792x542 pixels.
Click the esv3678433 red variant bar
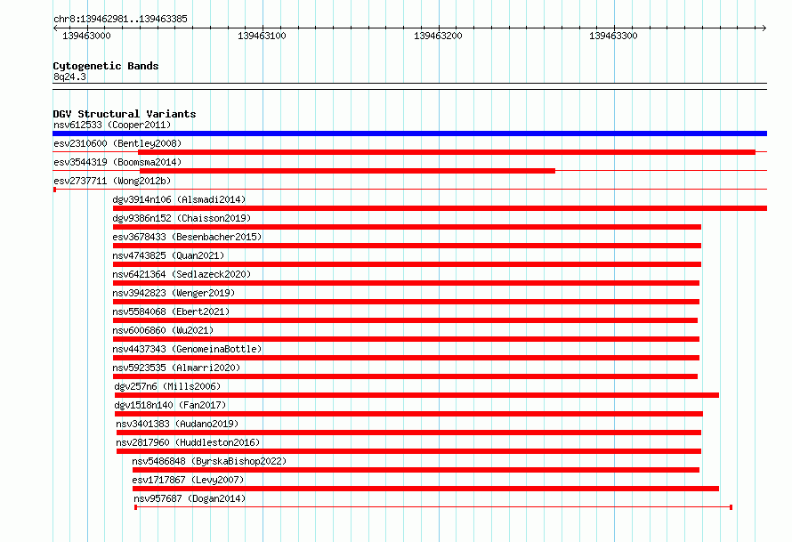(407, 246)
